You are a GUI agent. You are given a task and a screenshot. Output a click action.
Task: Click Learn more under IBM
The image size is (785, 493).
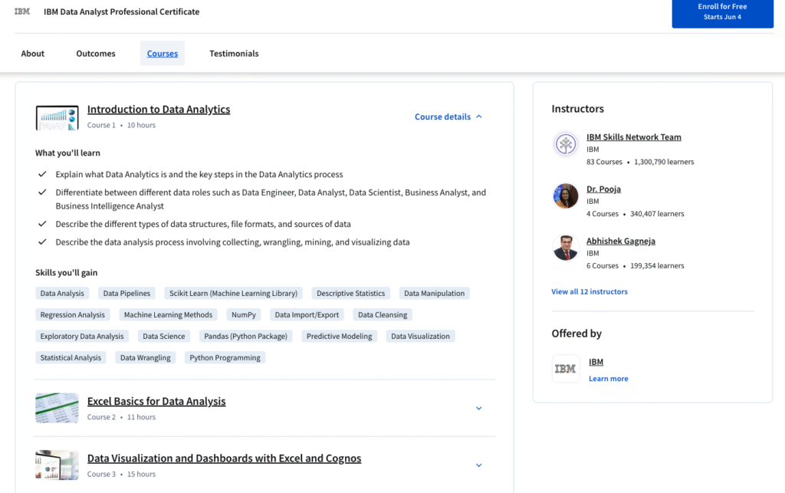[x=608, y=379]
